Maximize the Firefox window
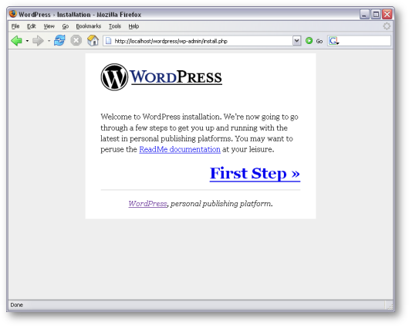 point(376,14)
